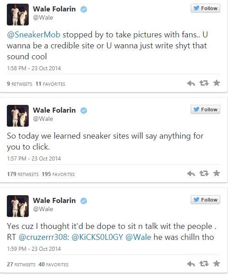
Task: Open the @Wale mention in third tweet
Action: point(138,237)
